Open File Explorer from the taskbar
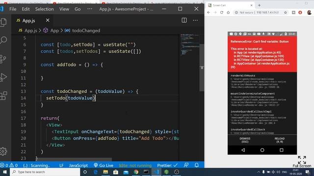 105,172
